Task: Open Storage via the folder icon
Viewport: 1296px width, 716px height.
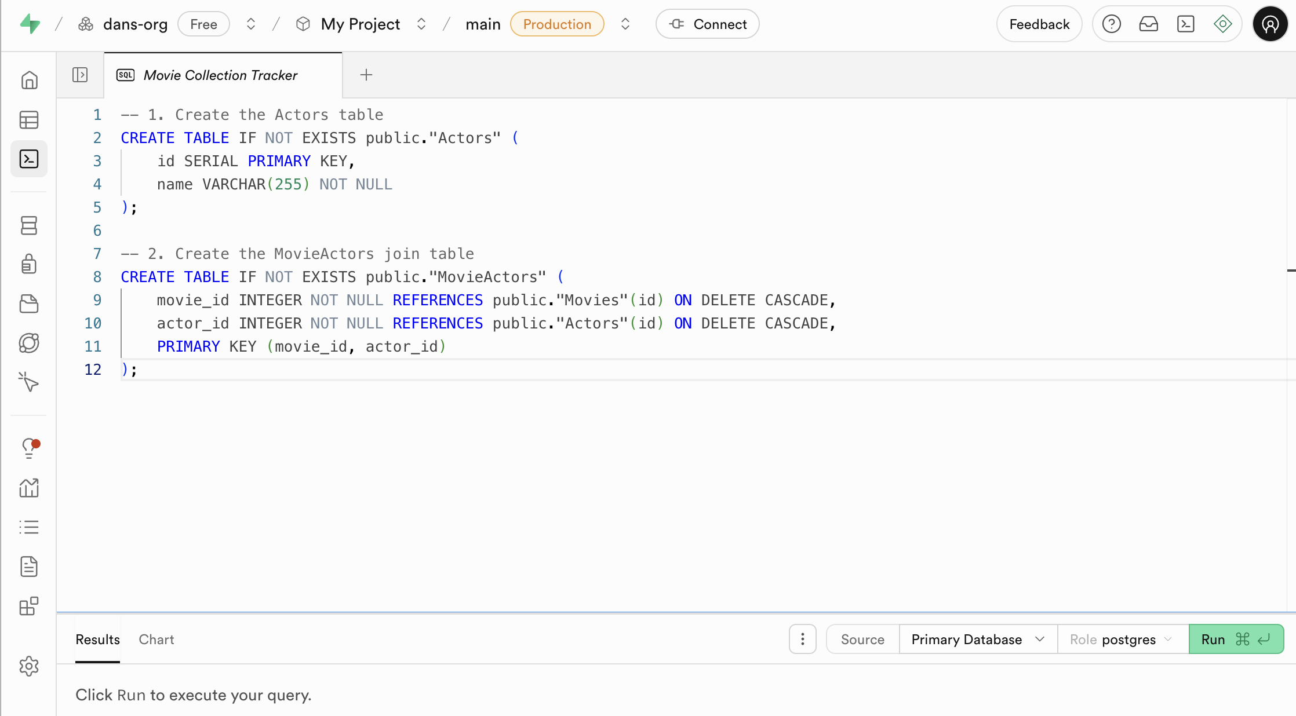Action: click(29, 304)
